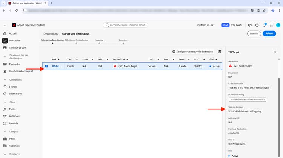
Task: Open the user profile avatar
Action: pyautogui.click(x=278, y=25)
